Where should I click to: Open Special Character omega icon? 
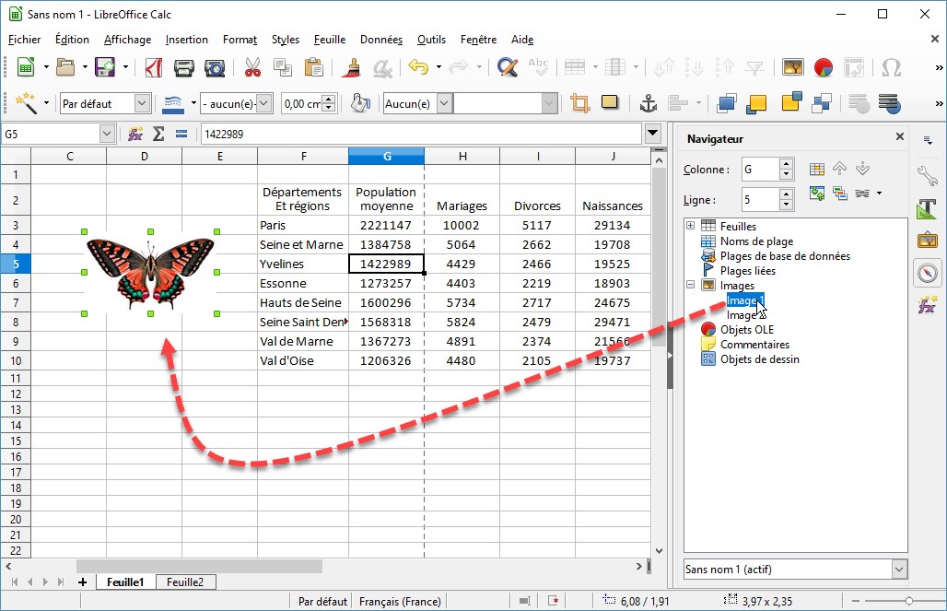point(891,67)
